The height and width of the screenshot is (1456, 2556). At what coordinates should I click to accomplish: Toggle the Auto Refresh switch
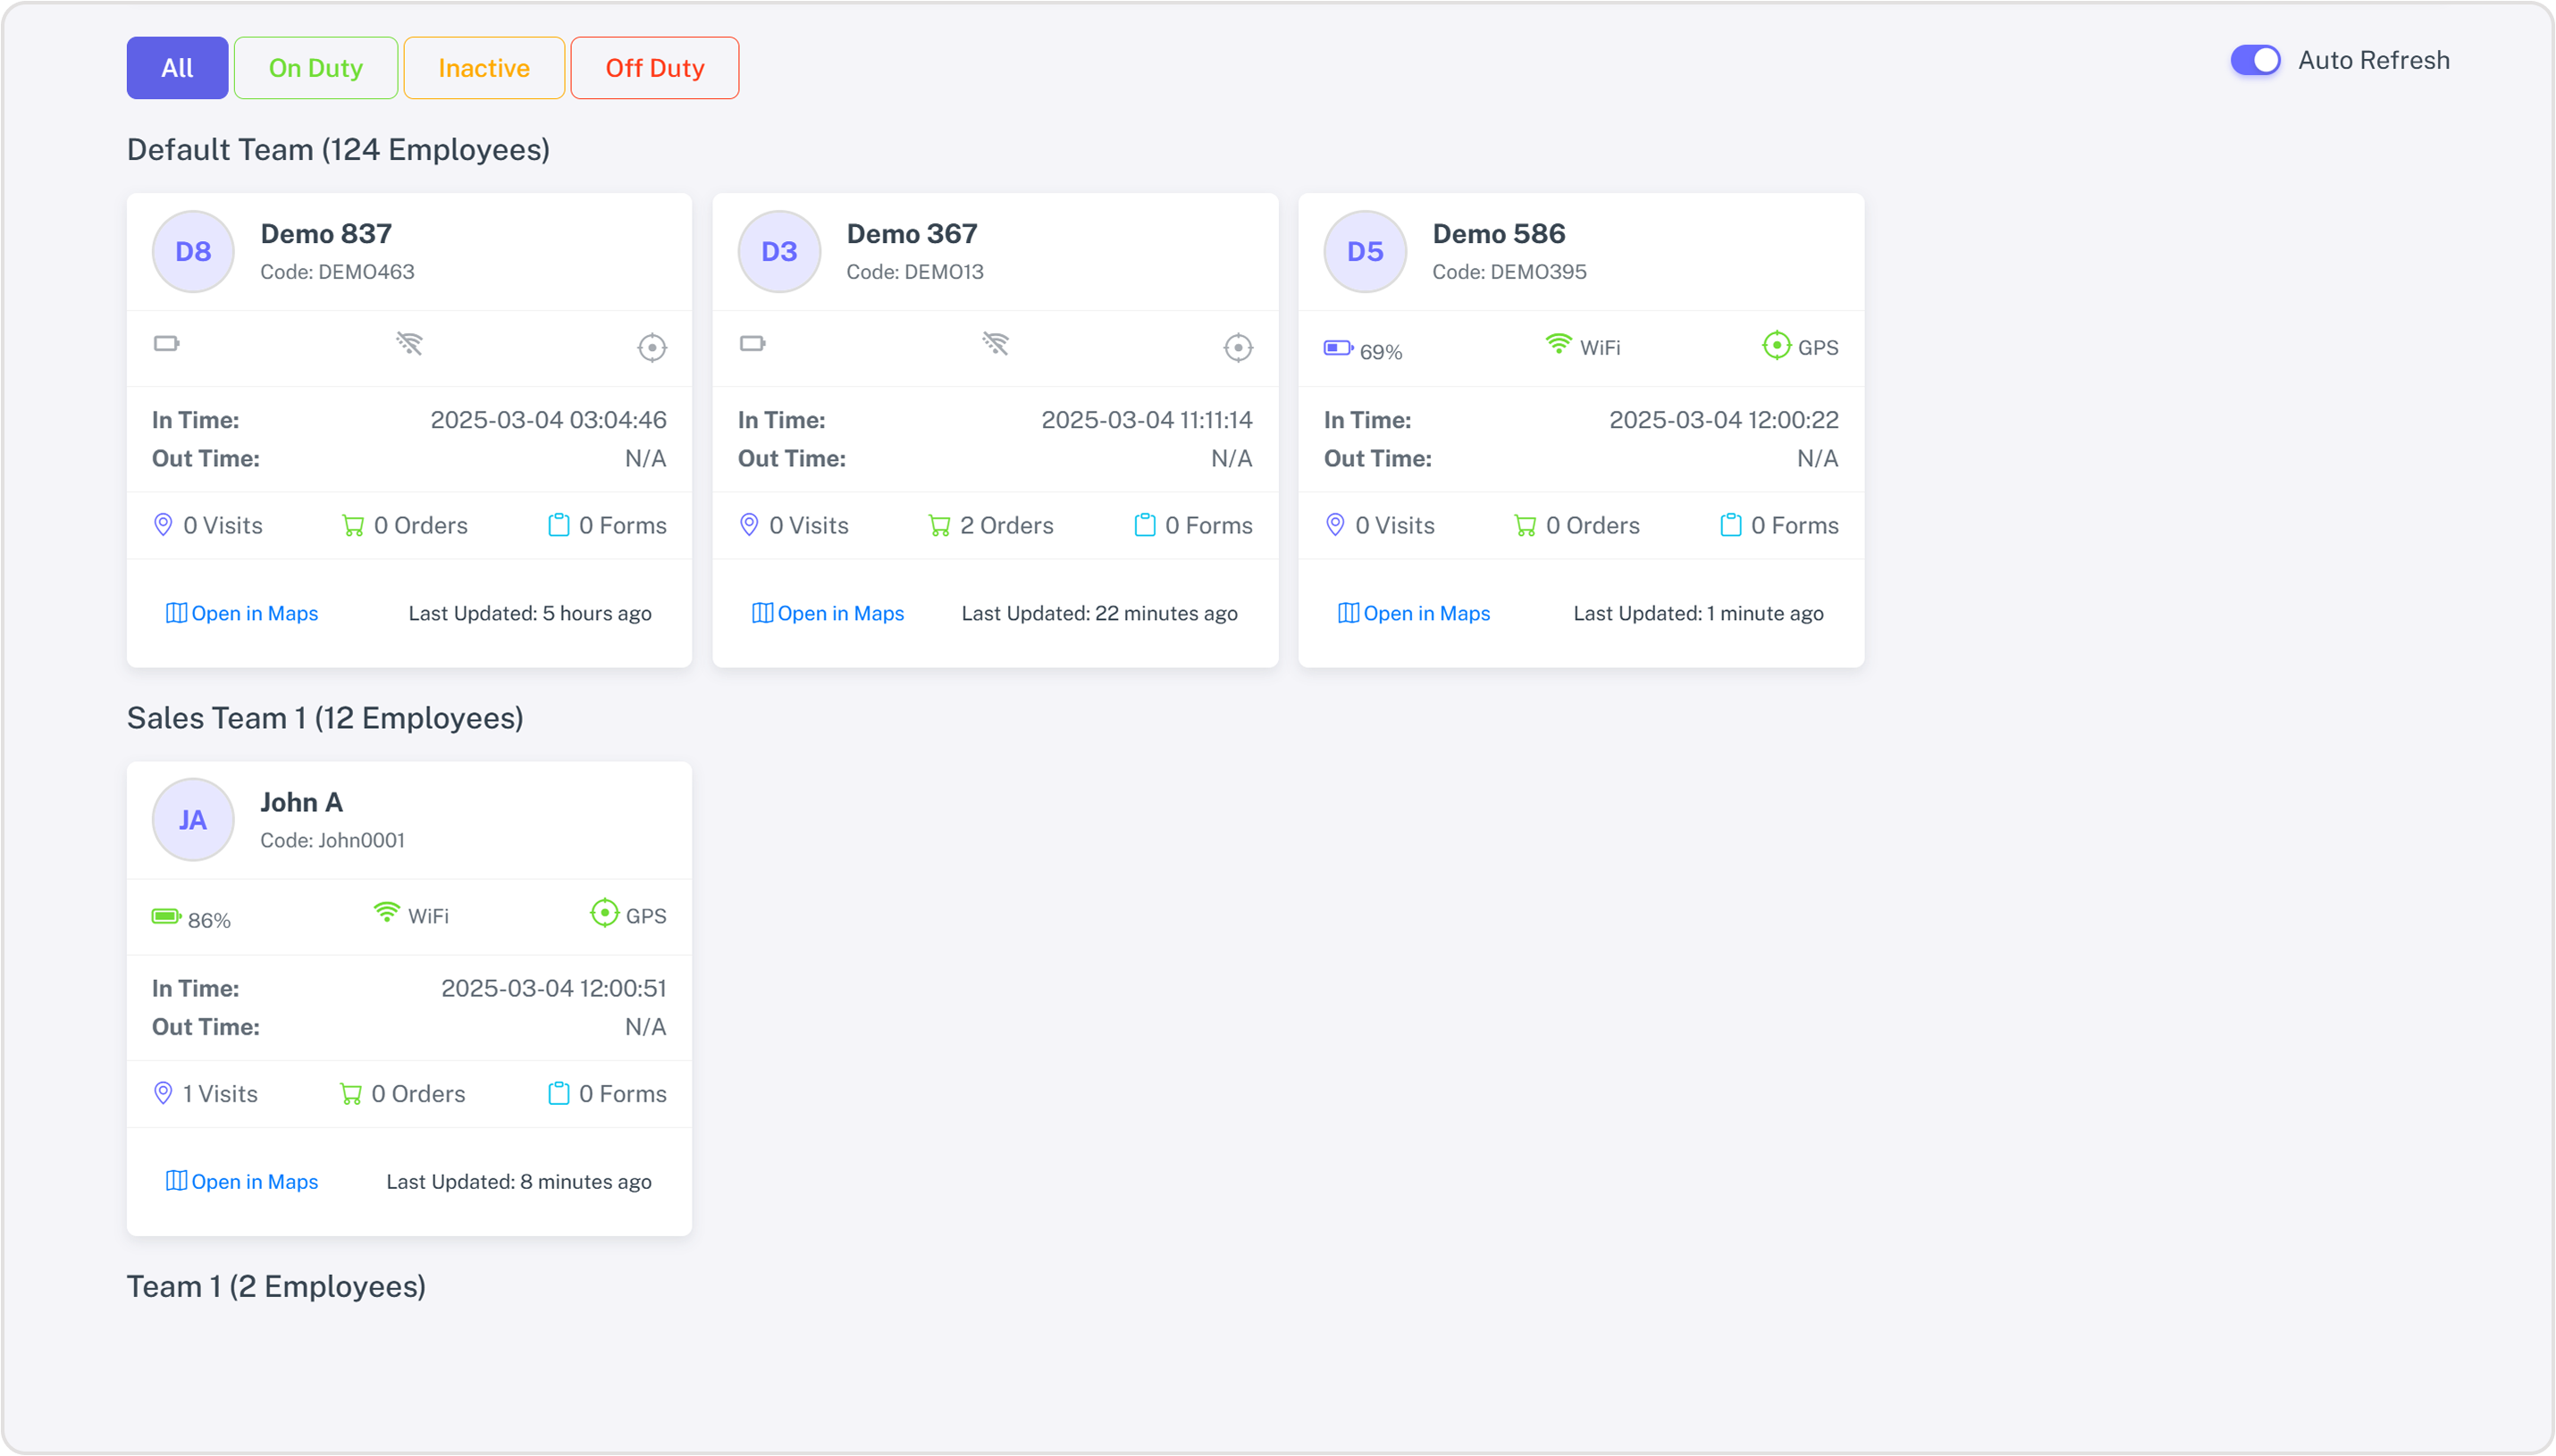[x=2256, y=60]
